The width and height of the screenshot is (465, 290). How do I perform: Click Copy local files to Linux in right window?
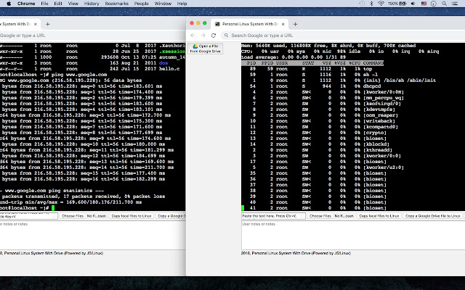pos(379,216)
